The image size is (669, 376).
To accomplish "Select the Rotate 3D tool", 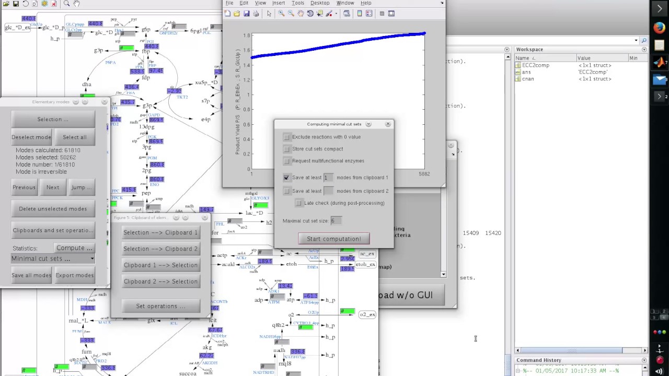I will (310, 14).
